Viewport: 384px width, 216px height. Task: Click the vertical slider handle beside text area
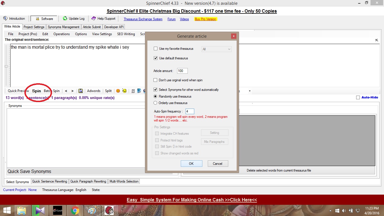click(x=6, y=66)
